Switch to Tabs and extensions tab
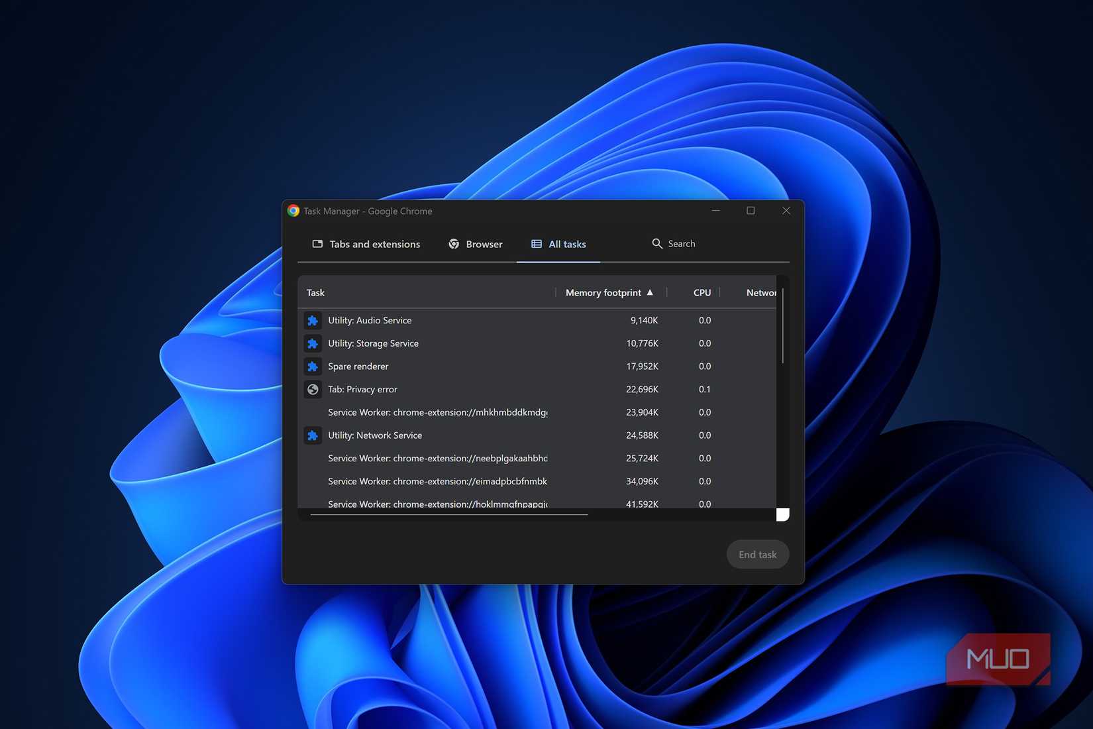Viewport: 1093px width, 729px height. point(366,244)
